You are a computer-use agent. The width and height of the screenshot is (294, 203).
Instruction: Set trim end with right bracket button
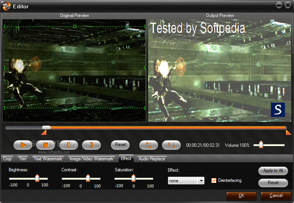click(x=92, y=145)
